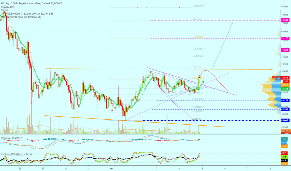This screenshot has width=291, height=171.
Task: Click the MACD (12, 26, close, 9) legend
Action: point(12,138)
